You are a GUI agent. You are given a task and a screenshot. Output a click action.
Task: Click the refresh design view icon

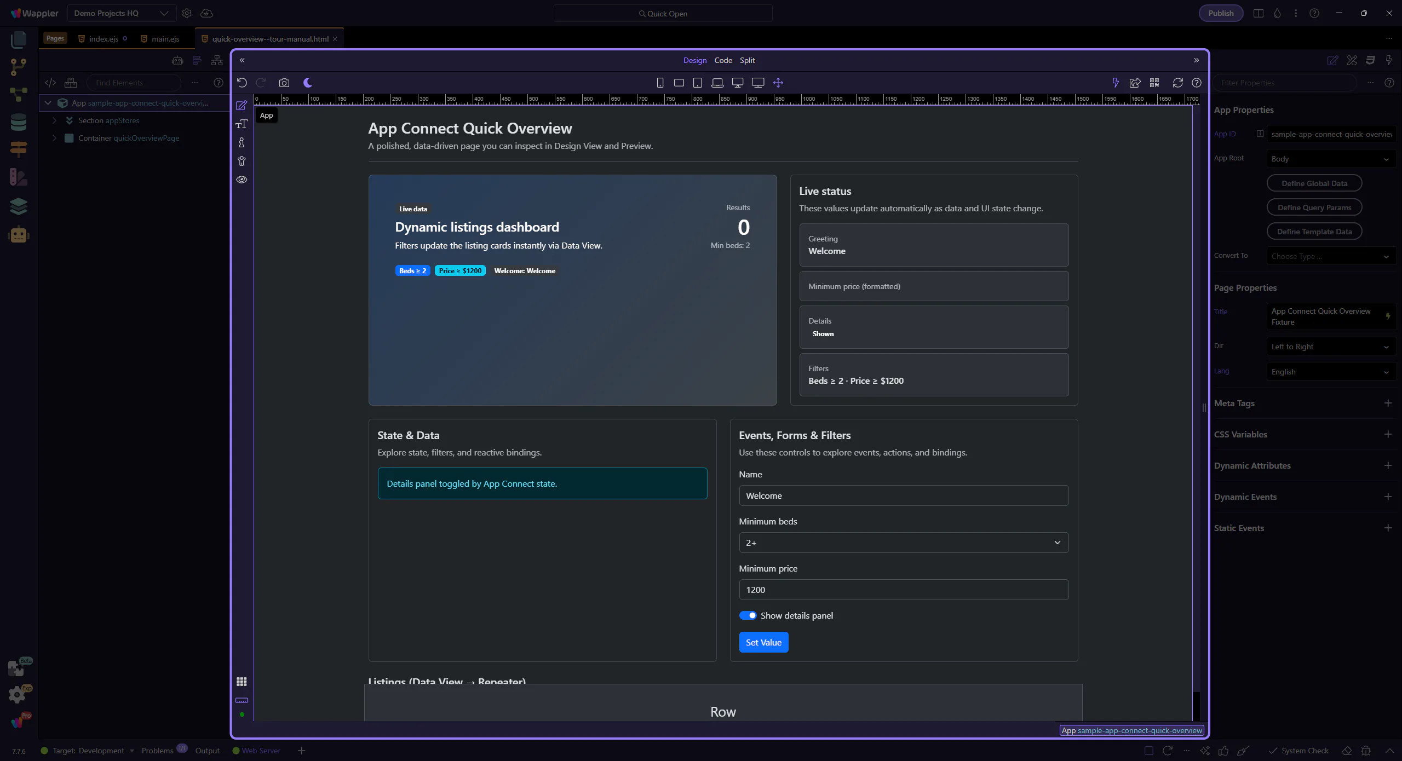point(1177,83)
